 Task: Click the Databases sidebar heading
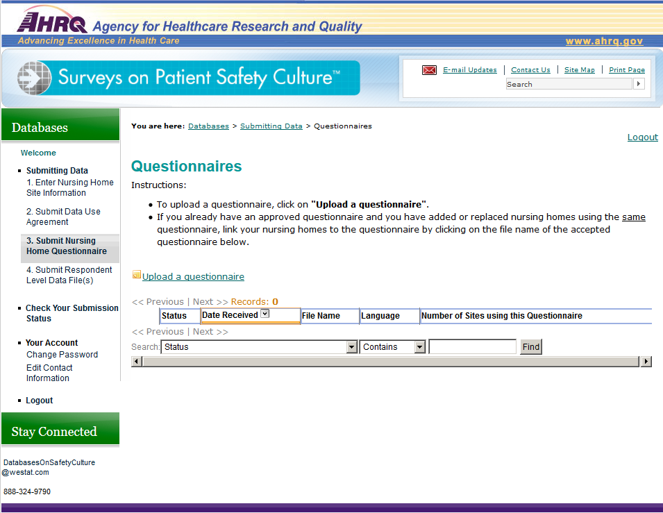pyautogui.click(x=60, y=125)
